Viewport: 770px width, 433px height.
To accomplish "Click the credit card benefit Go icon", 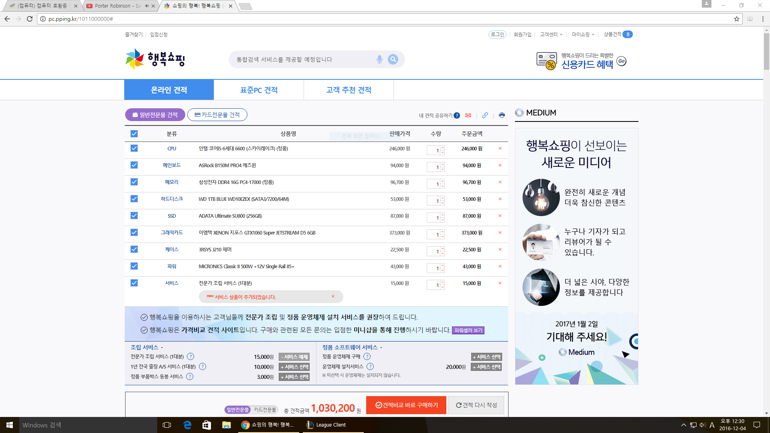I will pyautogui.click(x=621, y=61).
